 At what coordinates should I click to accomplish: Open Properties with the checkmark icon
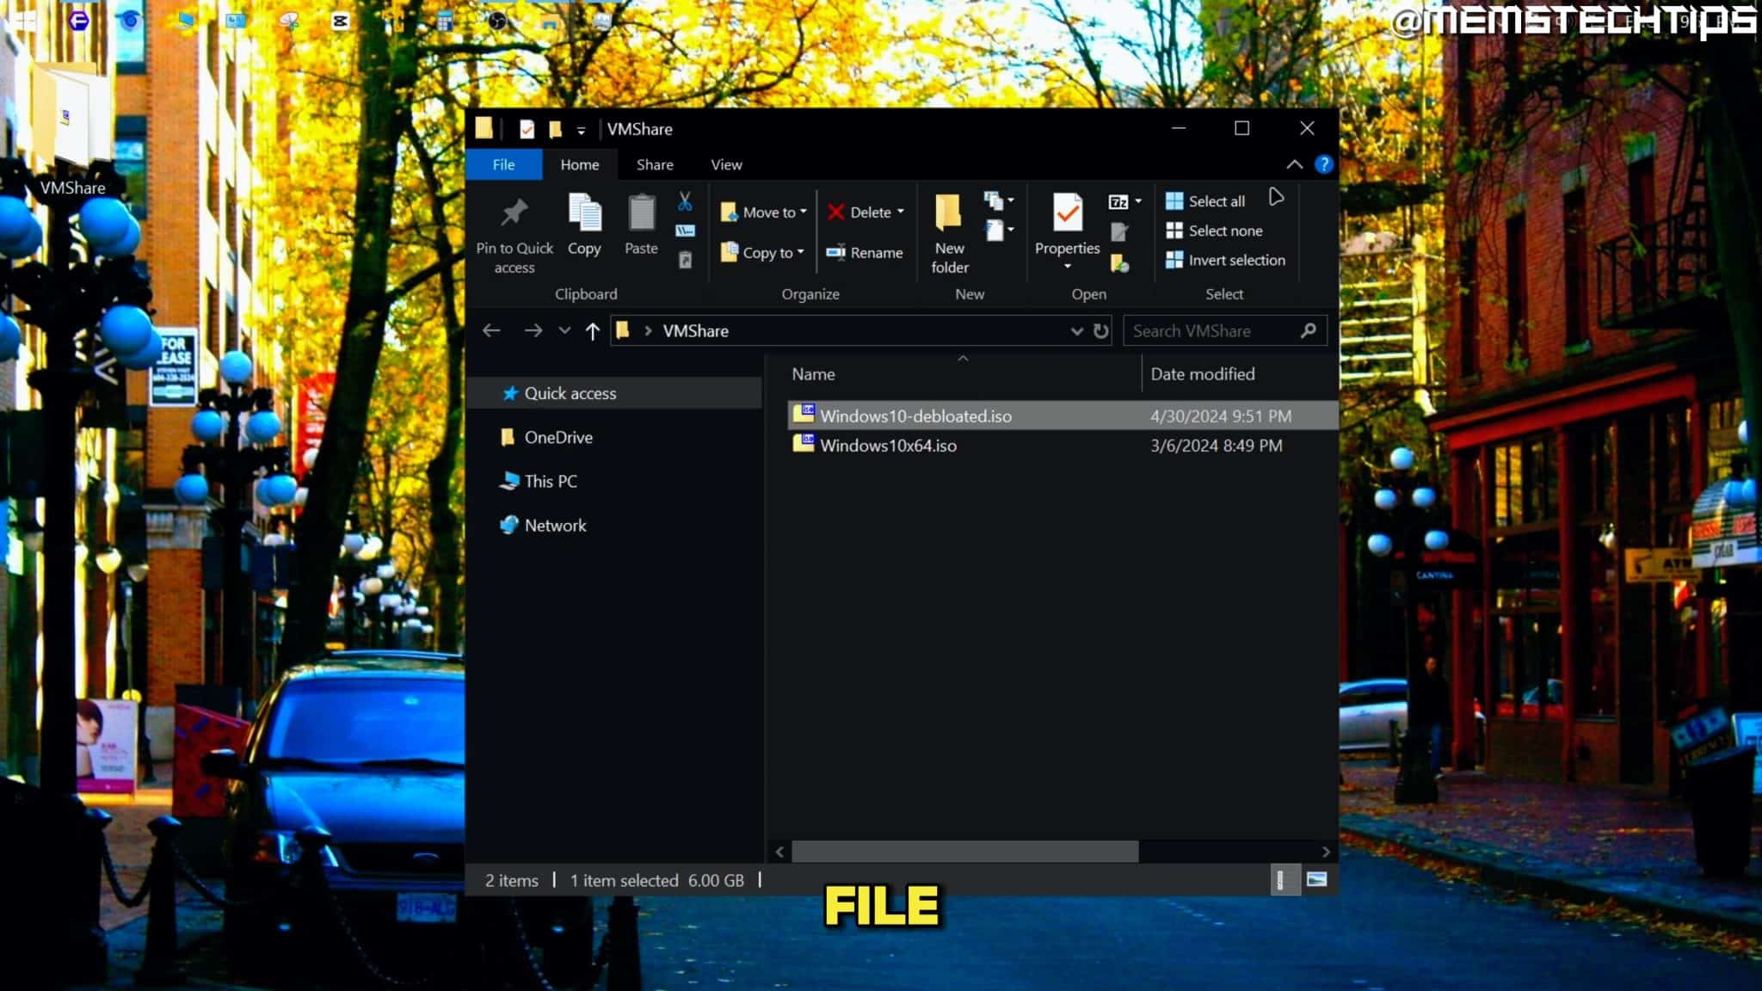coord(1068,212)
